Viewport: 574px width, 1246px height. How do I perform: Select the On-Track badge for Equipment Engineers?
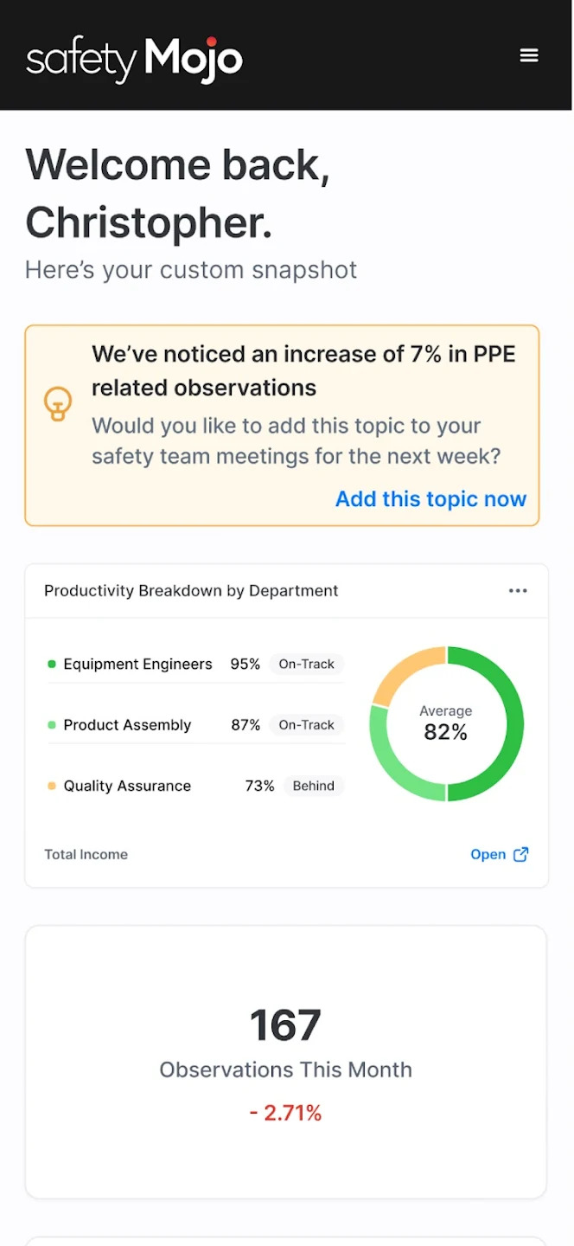tap(306, 664)
